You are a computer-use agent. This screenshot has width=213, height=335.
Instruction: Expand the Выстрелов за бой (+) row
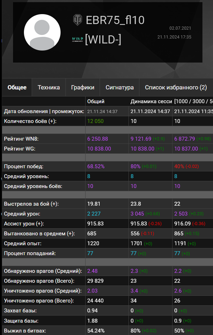coord(31,204)
